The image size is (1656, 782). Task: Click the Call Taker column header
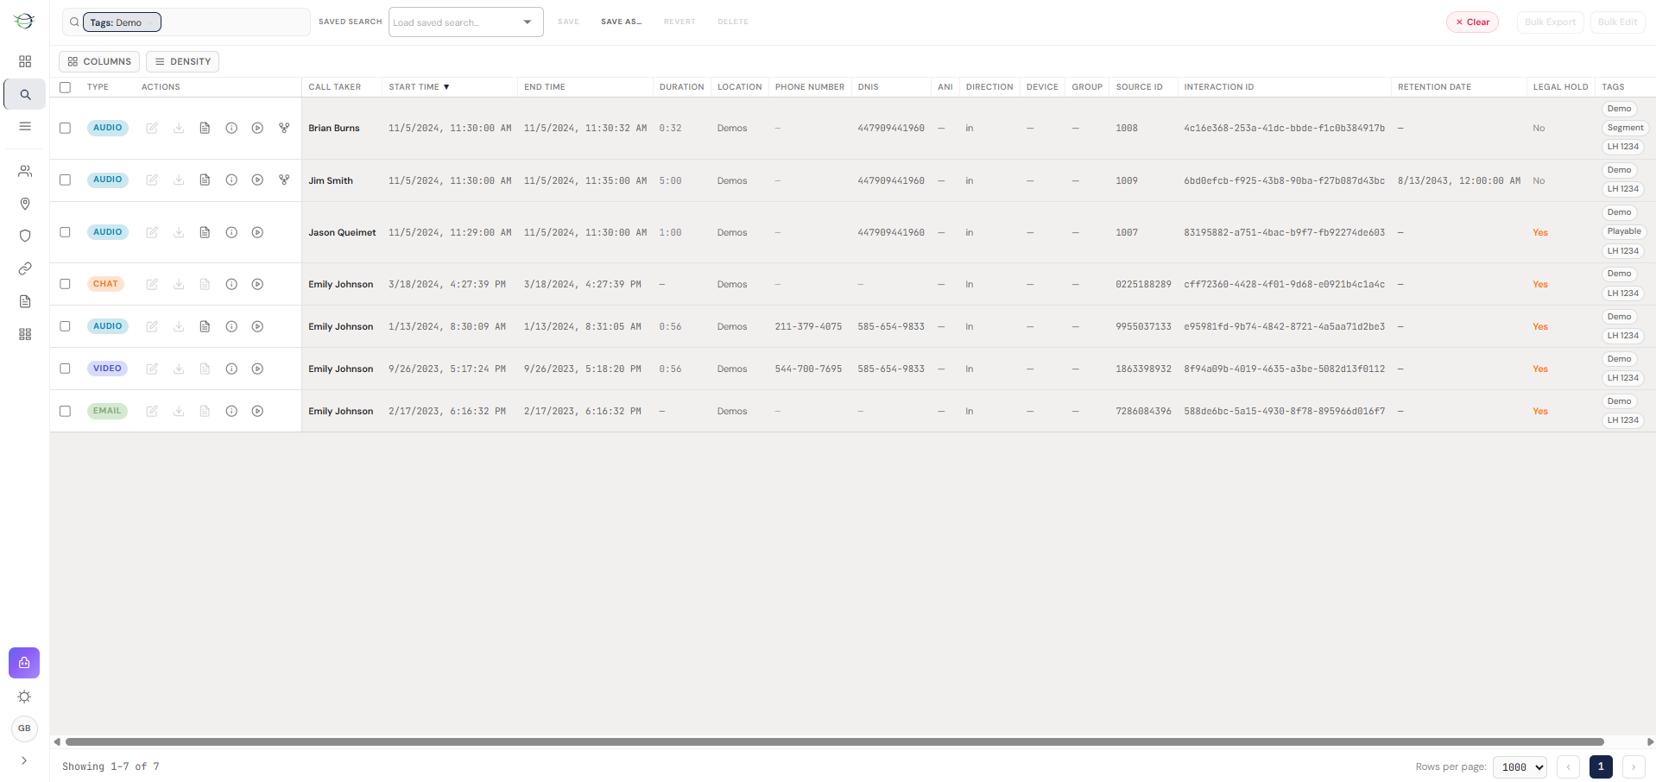[x=335, y=87]
